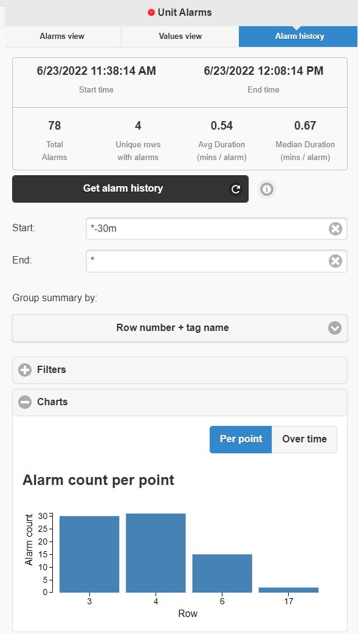Collapse the Charts section
The width and height of the screenshot is (358, 634).
point(180,402)
